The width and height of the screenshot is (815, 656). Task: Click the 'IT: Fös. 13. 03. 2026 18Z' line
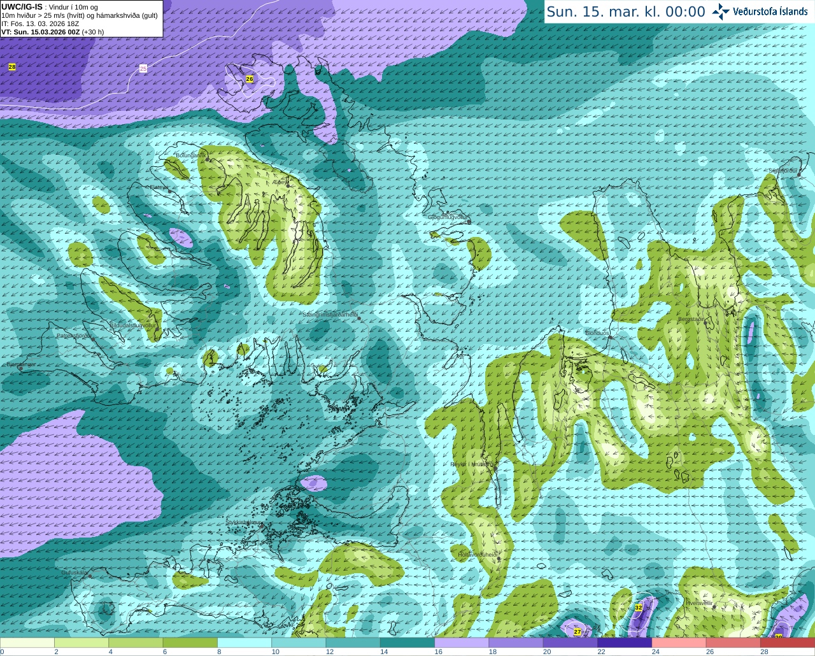click(40, 24)
